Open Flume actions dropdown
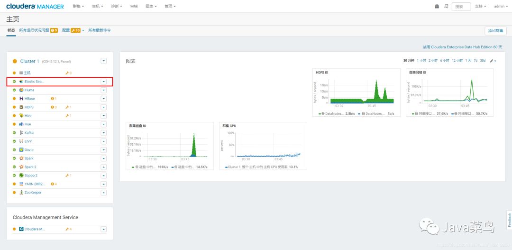This screenshot has height=250, width=512. (104, 90)
